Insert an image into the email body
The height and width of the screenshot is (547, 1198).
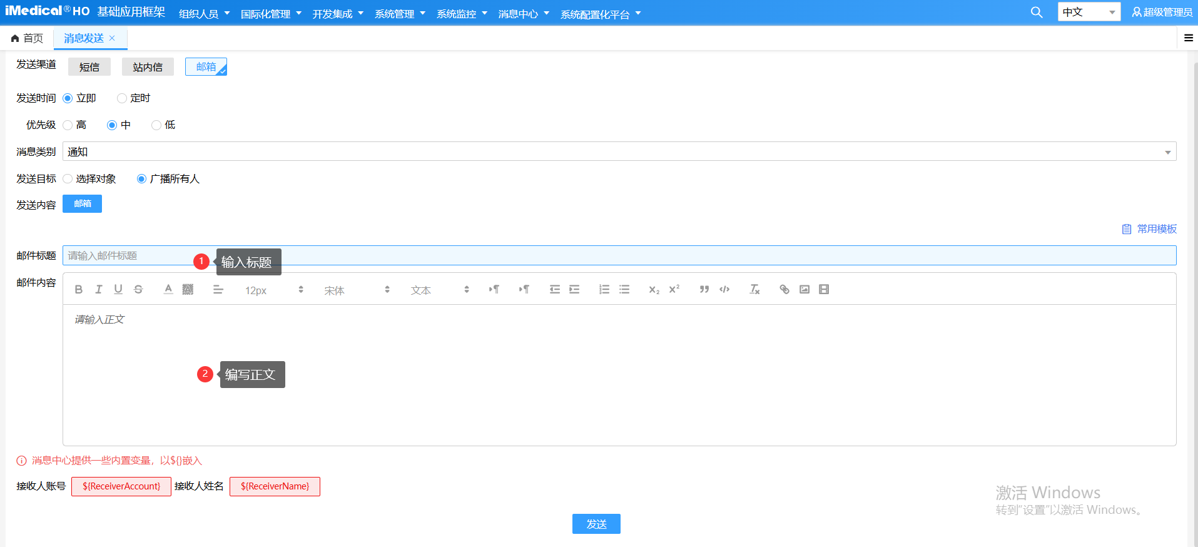805,289
